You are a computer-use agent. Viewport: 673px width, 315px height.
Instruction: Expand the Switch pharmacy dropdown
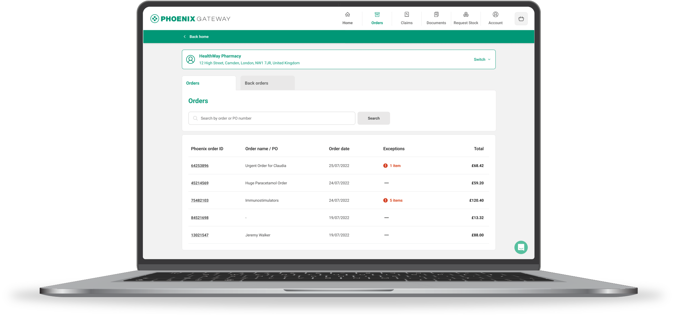[482, 59]
